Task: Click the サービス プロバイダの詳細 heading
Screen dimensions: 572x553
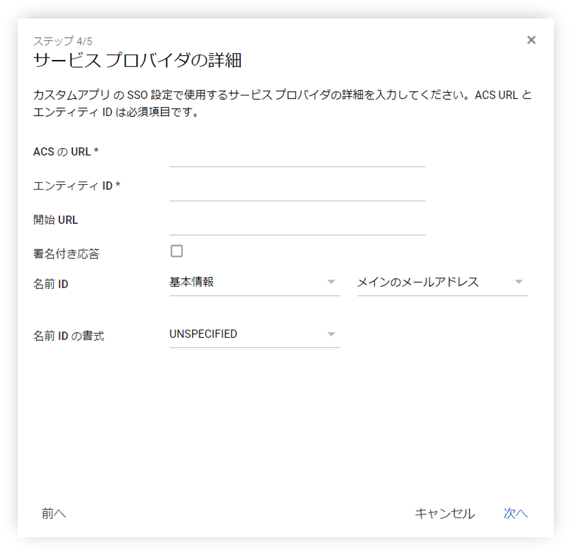Action: pos(137,61)
